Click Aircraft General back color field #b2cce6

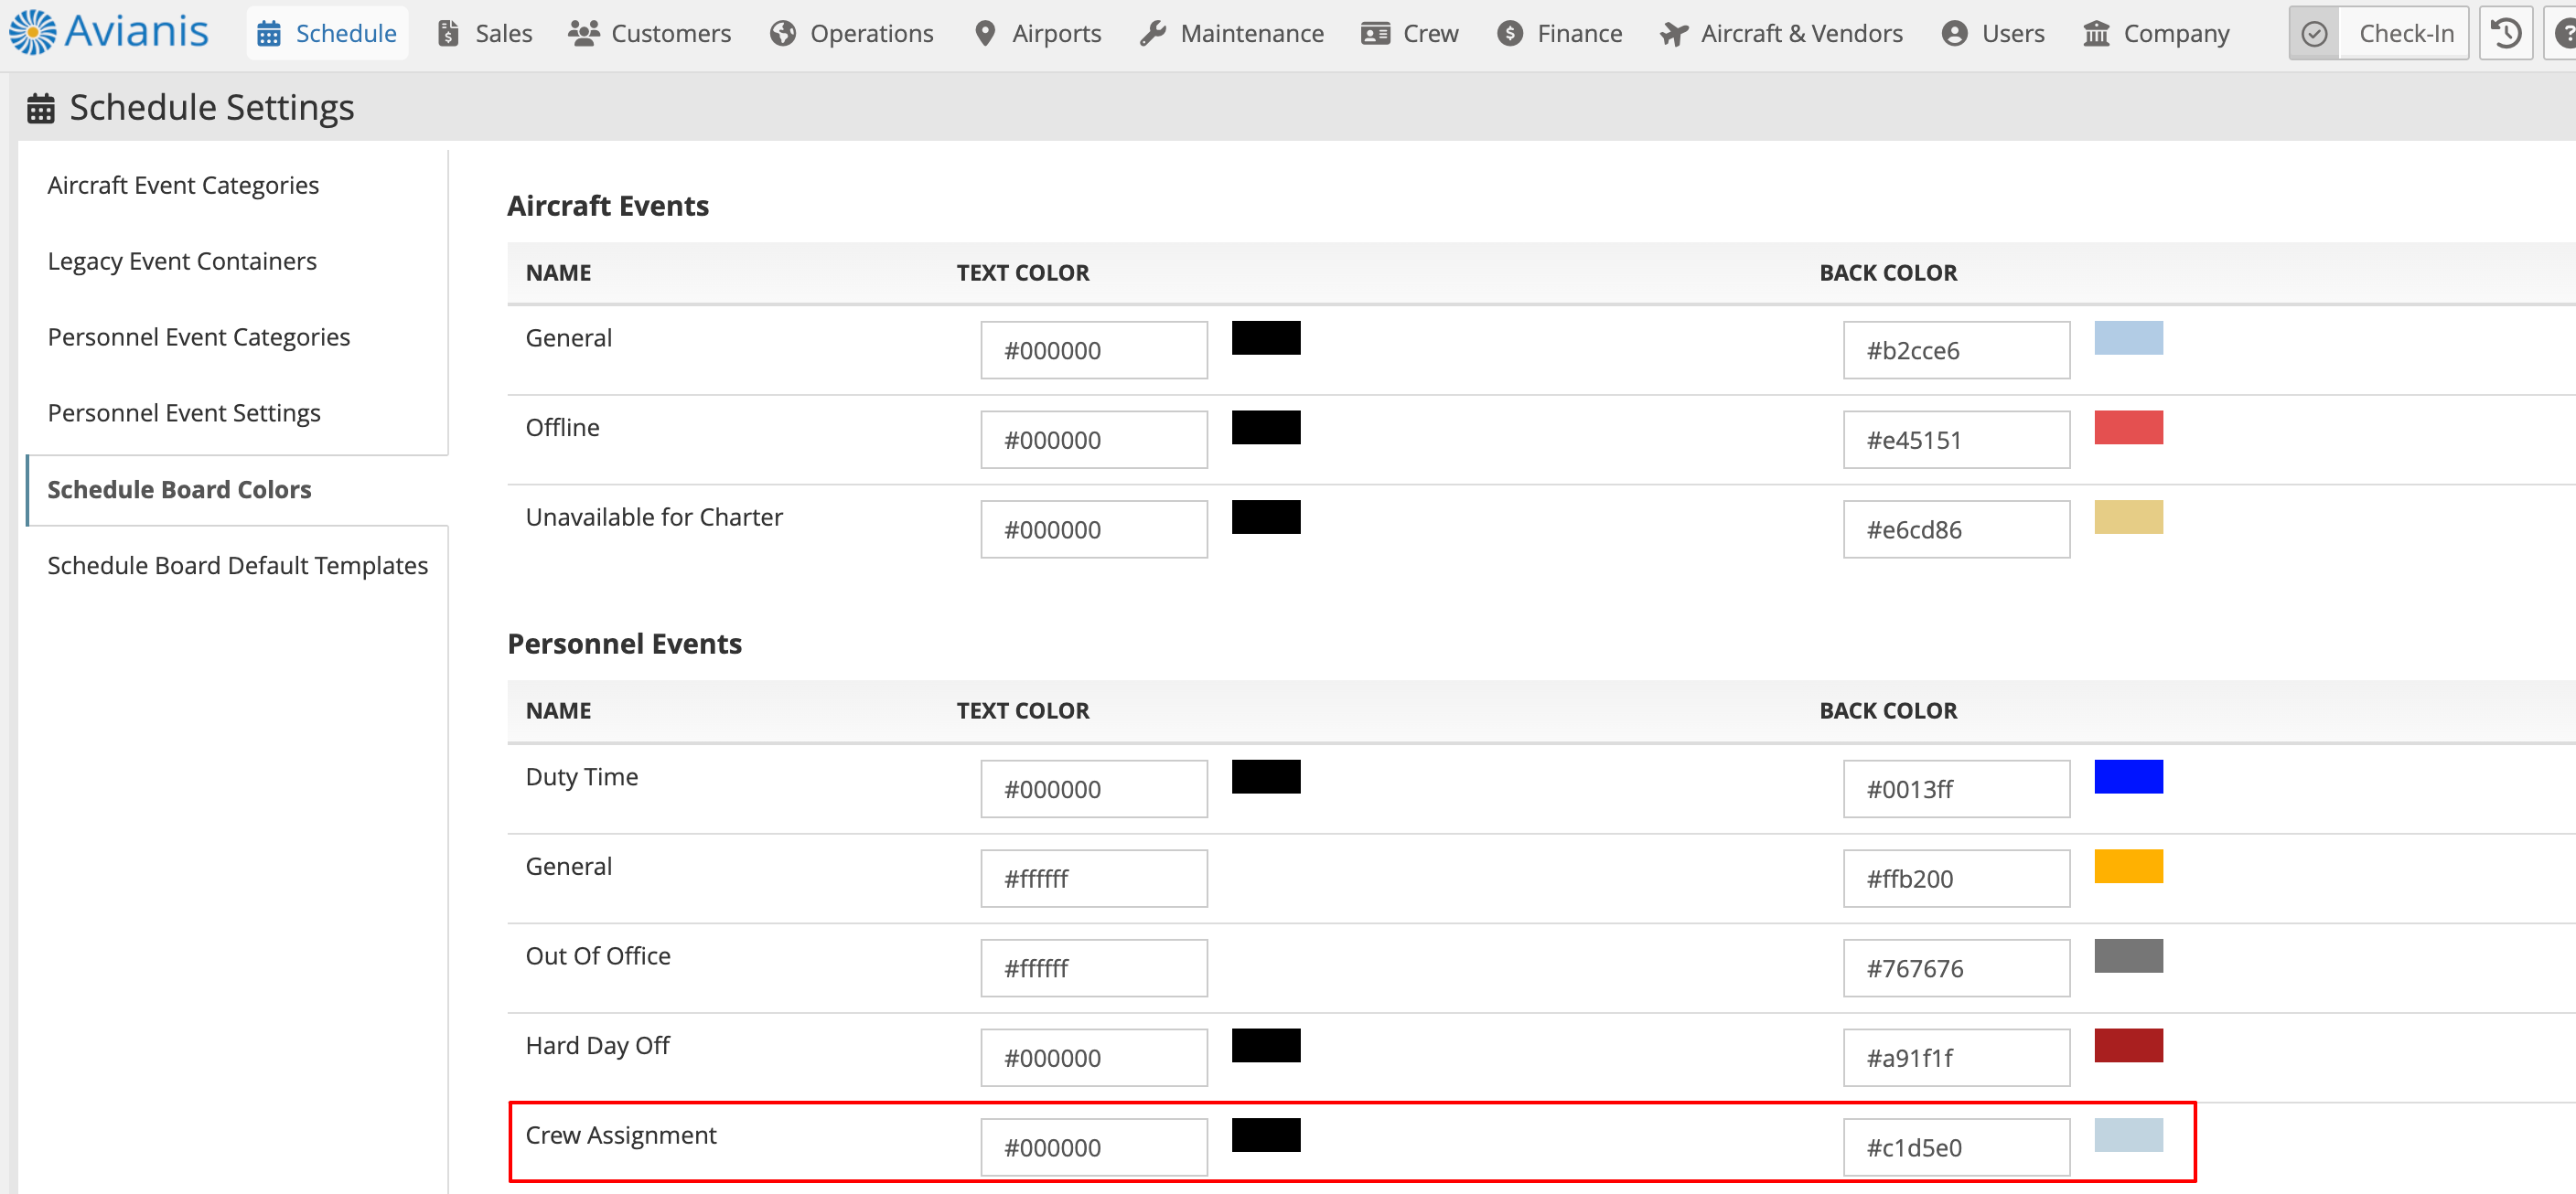click(x=1956, y=350)
